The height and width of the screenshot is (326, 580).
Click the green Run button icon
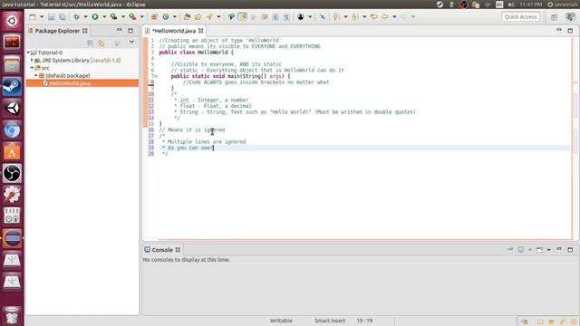95,16
